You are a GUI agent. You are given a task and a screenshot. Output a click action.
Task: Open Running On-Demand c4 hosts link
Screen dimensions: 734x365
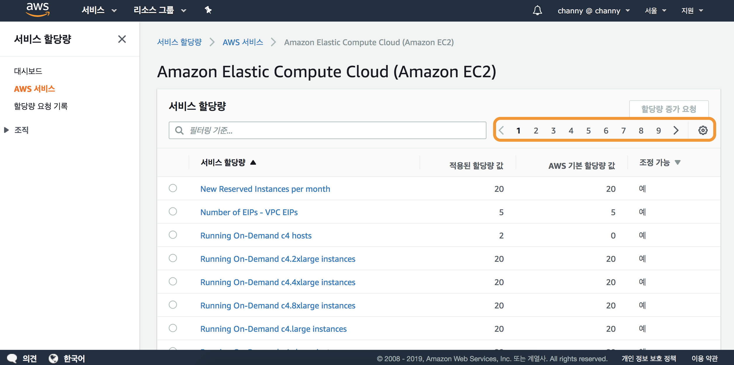[x=256, y=236]
